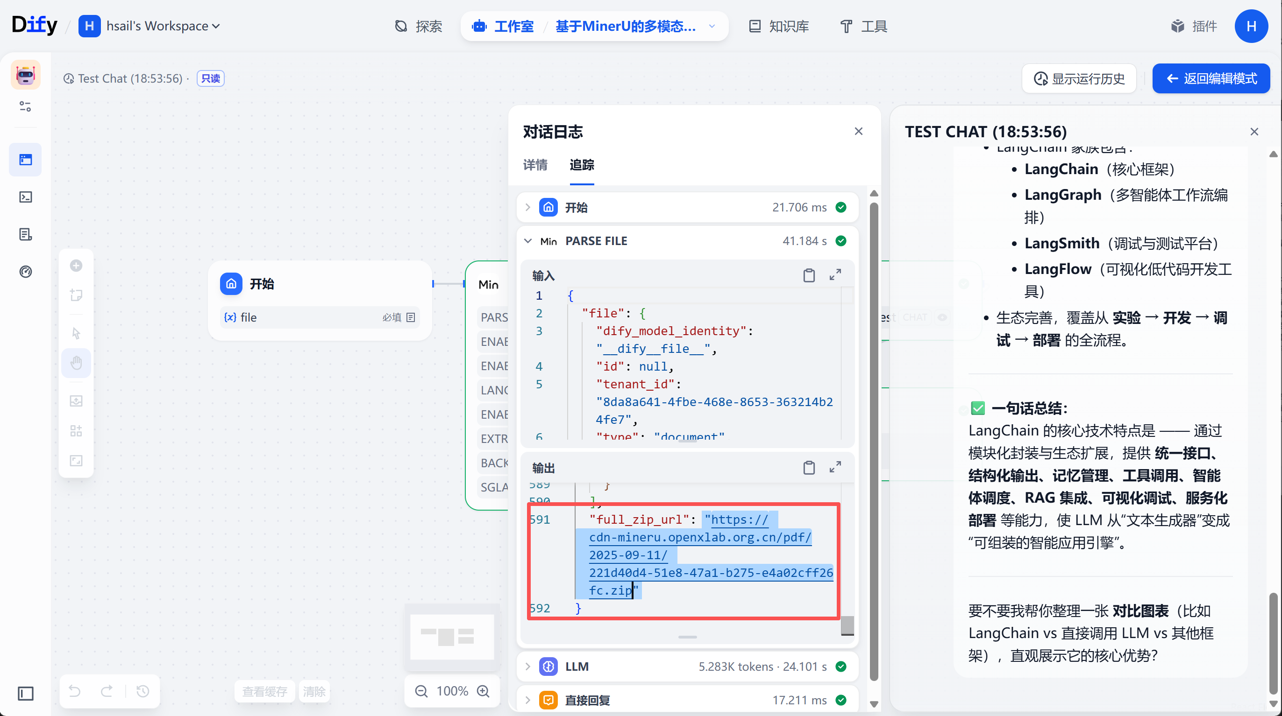Go to 探索 in top navigation
This screenshot has height=716, width=1282.
point(419,26)
